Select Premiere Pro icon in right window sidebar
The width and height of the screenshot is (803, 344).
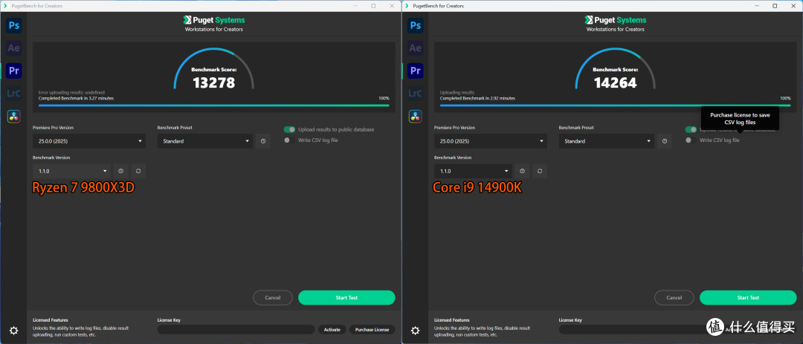pyautogui.click(x=416, y=71)
